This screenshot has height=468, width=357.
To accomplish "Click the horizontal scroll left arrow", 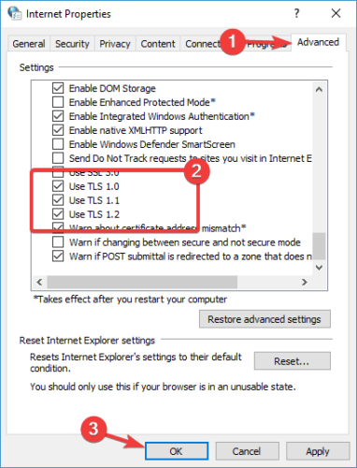I will (39, 282).
